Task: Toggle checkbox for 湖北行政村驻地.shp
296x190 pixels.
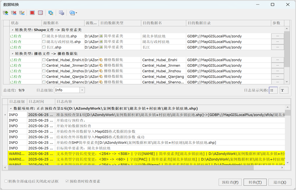Action: (x=44, y=42)
